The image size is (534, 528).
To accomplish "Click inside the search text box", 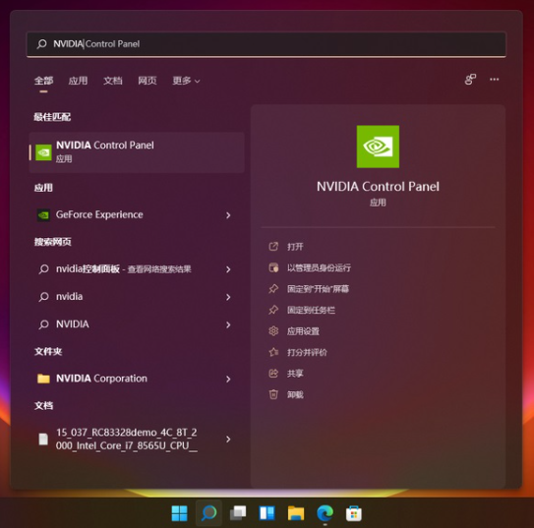I will pos(267,44).
